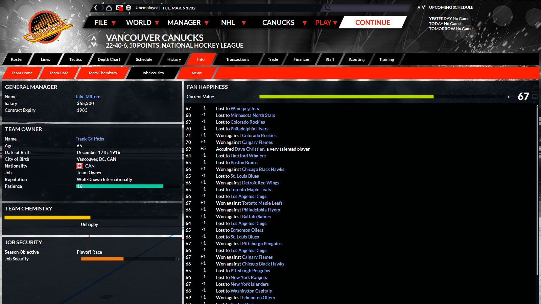Expand the MANAGER dropdown
541x304 pixels.
click(184, 22)
